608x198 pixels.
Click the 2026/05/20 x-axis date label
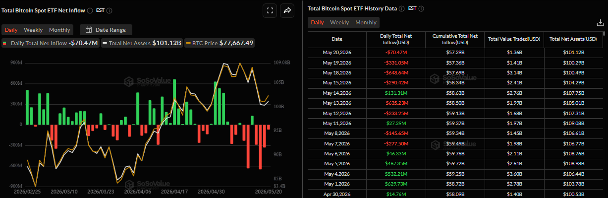tap(268, 191)
